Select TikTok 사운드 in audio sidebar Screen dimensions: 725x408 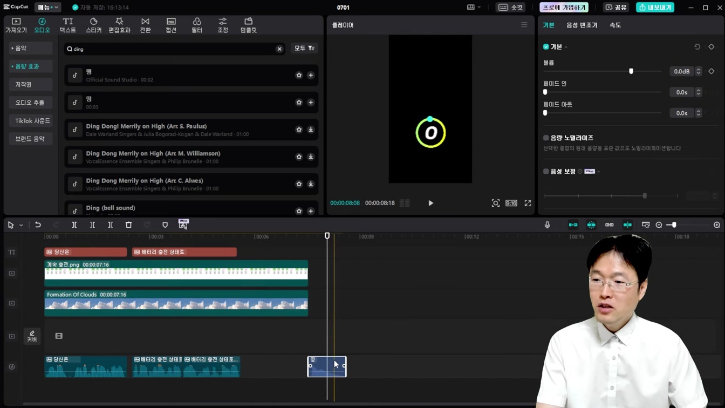click(30, 121)
